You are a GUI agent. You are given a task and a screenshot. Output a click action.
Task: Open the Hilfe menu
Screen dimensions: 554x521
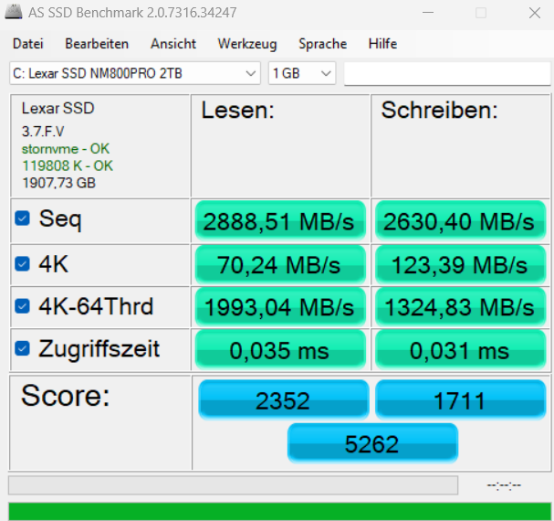point(382,44)
